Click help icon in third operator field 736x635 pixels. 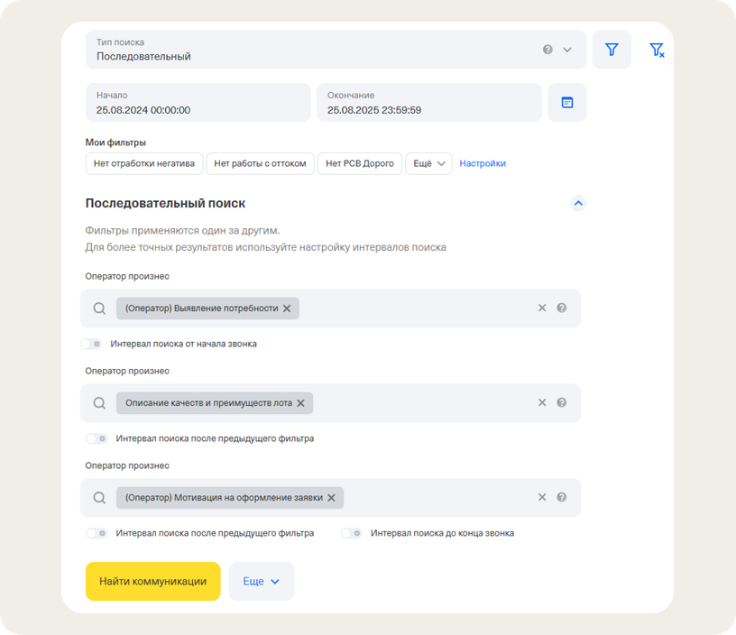[x=562, y=497]
